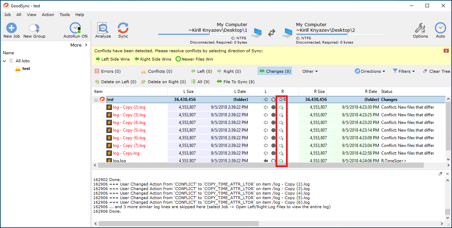Click the New Group icon
The height and width of the screenshot is (228, 452).
tap(34, 29)
